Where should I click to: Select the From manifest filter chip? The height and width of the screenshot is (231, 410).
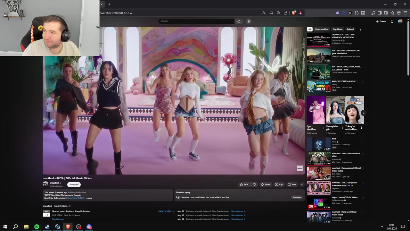tap(322, 29)
